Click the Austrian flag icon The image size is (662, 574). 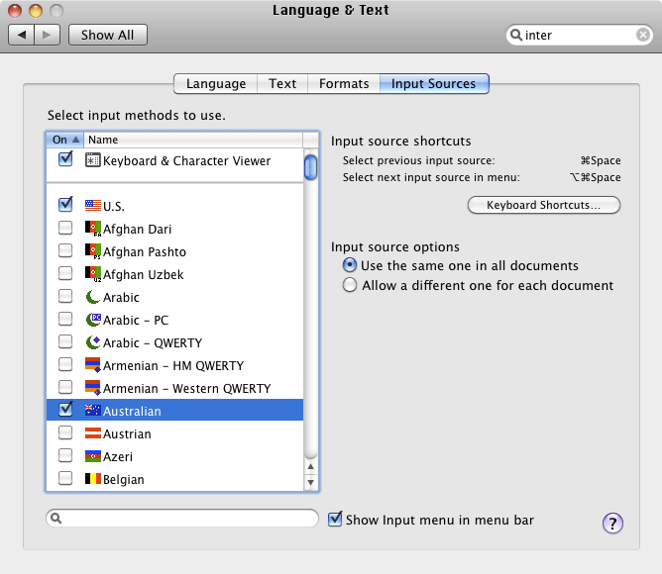click(93, 433)
